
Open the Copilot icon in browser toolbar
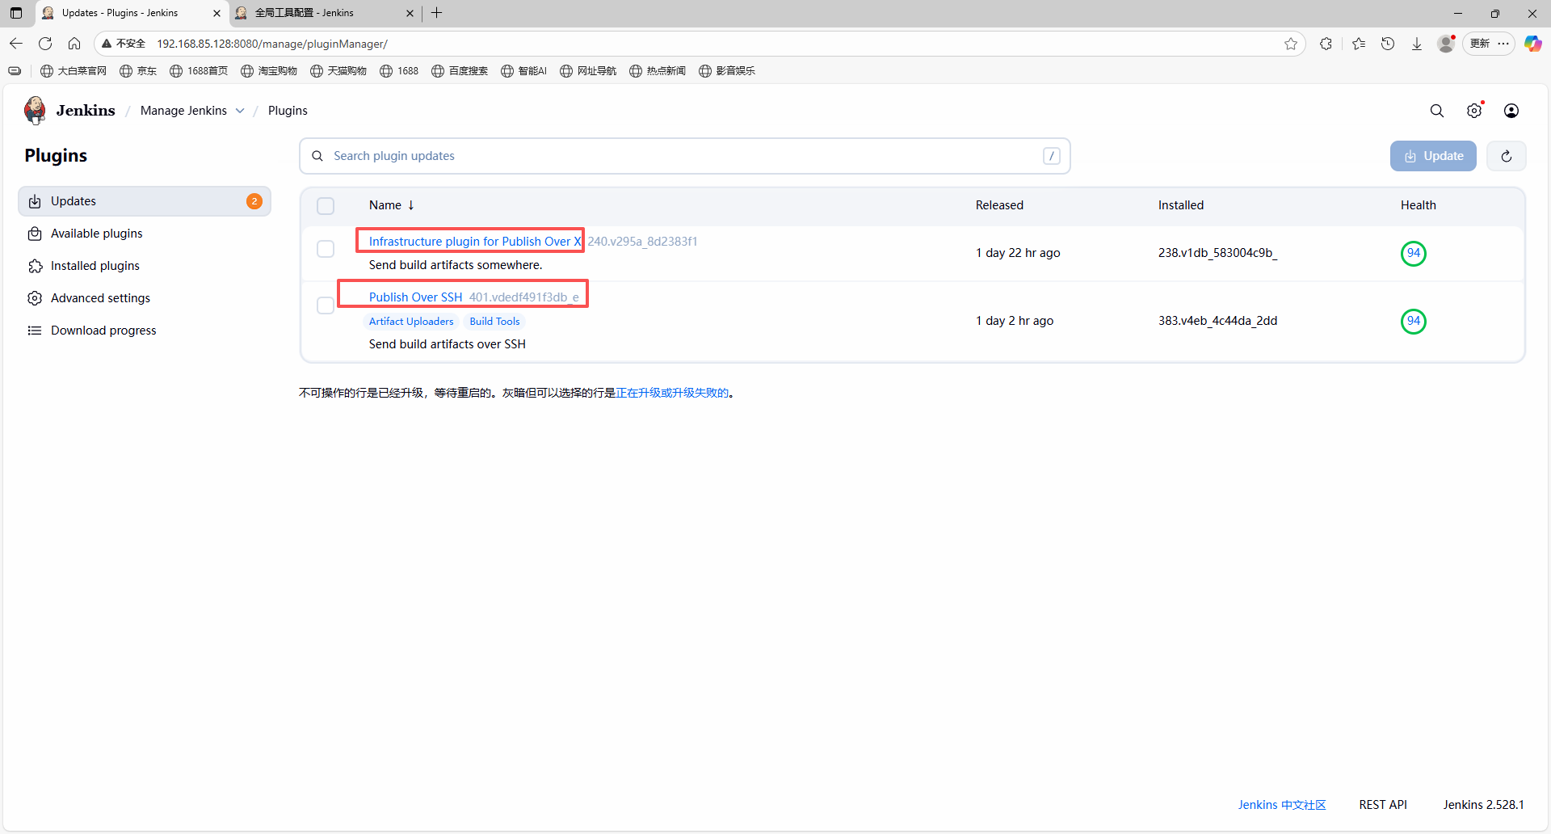pos(1532,44)
